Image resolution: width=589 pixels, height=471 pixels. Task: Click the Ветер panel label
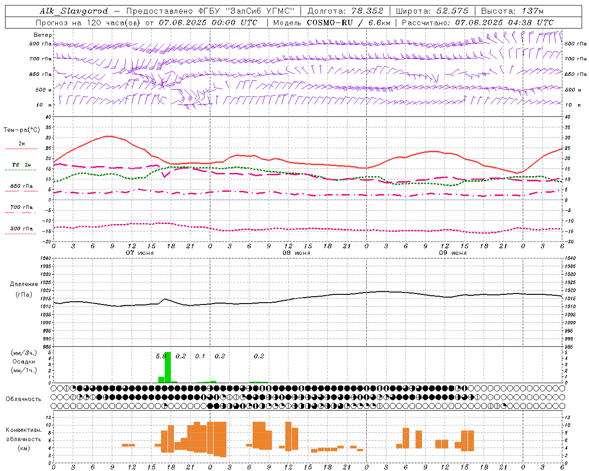tap(43, 35)
